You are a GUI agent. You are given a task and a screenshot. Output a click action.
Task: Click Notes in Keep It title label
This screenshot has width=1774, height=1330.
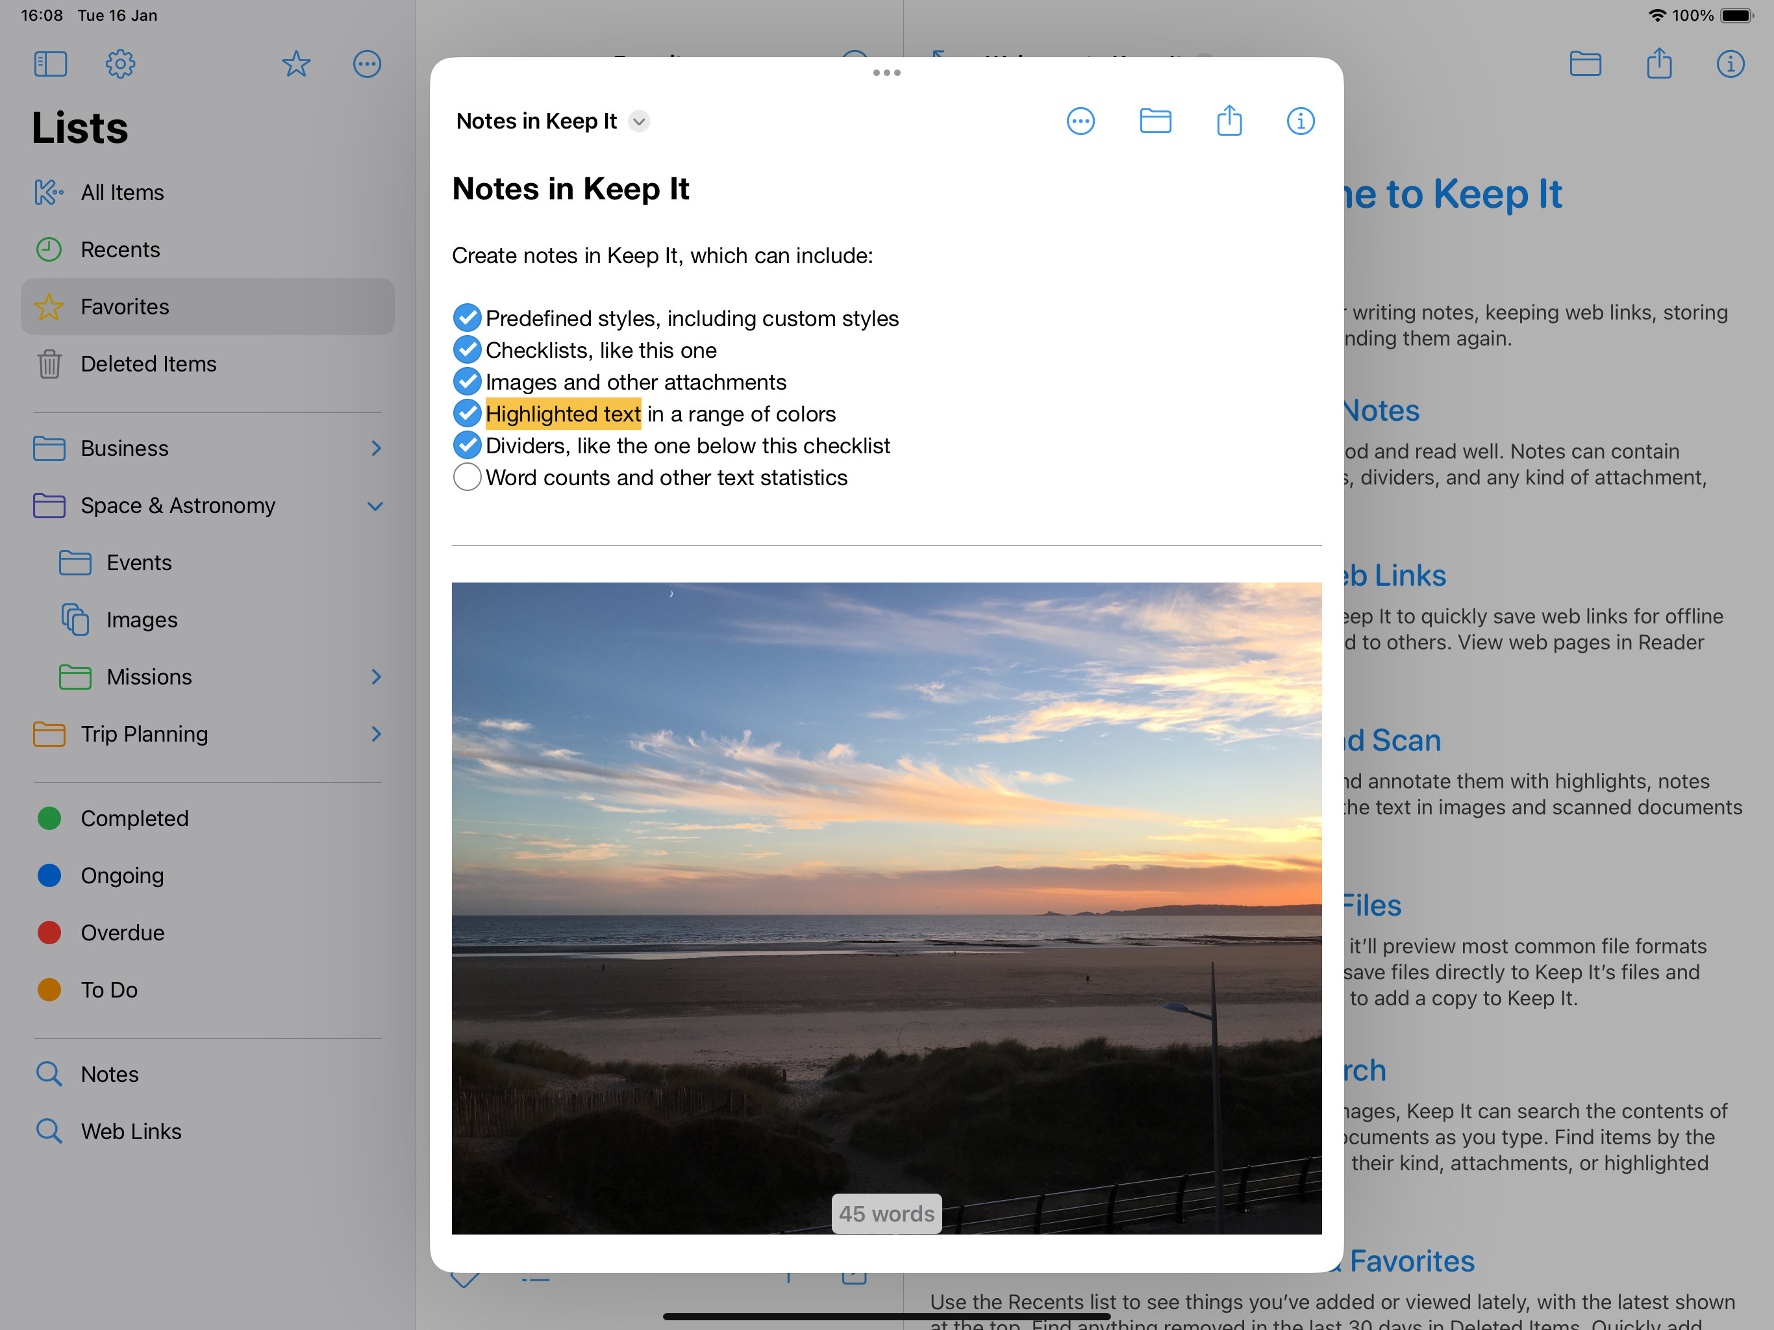tap(536, 121)
